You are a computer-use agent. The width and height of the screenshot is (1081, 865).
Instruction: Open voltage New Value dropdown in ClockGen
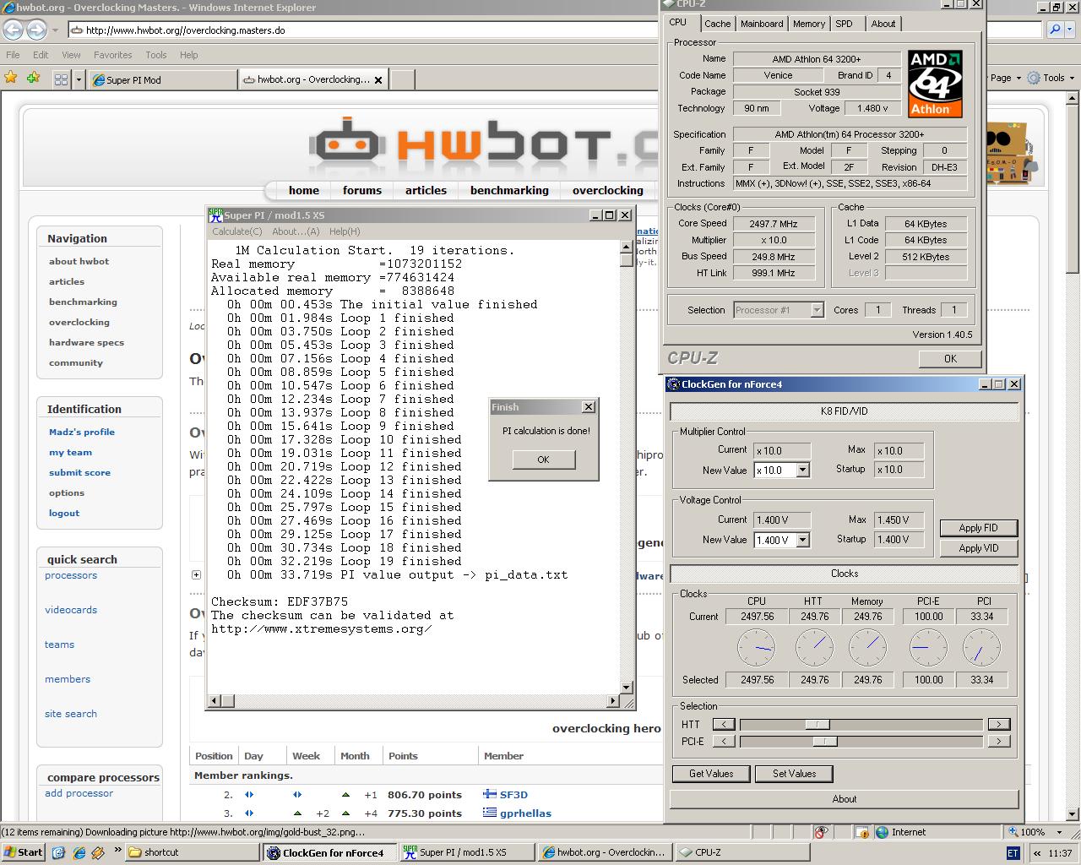(x=802, y=540)
